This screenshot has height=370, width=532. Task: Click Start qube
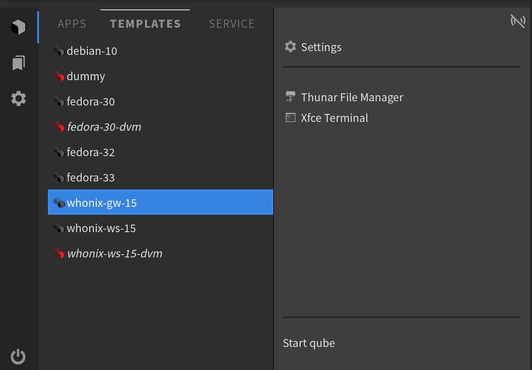click(309, 343)
